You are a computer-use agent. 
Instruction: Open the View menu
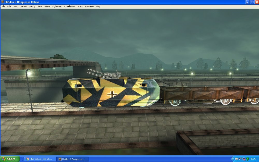point(40,6)
